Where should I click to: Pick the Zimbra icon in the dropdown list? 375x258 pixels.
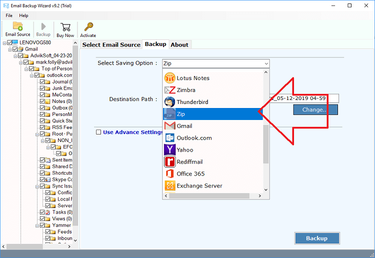169,90
